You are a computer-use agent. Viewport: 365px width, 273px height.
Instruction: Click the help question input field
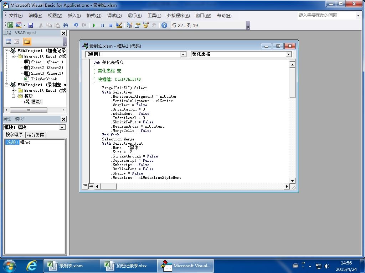pos(327,15)
